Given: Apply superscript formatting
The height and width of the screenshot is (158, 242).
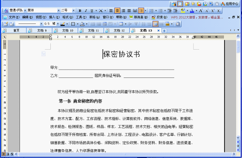Looking at the screenshot, I should (213, 10).
